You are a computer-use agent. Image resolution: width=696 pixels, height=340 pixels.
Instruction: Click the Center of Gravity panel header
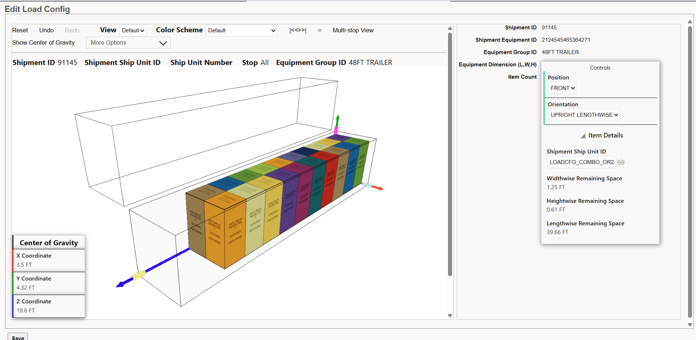click(49, 243)
